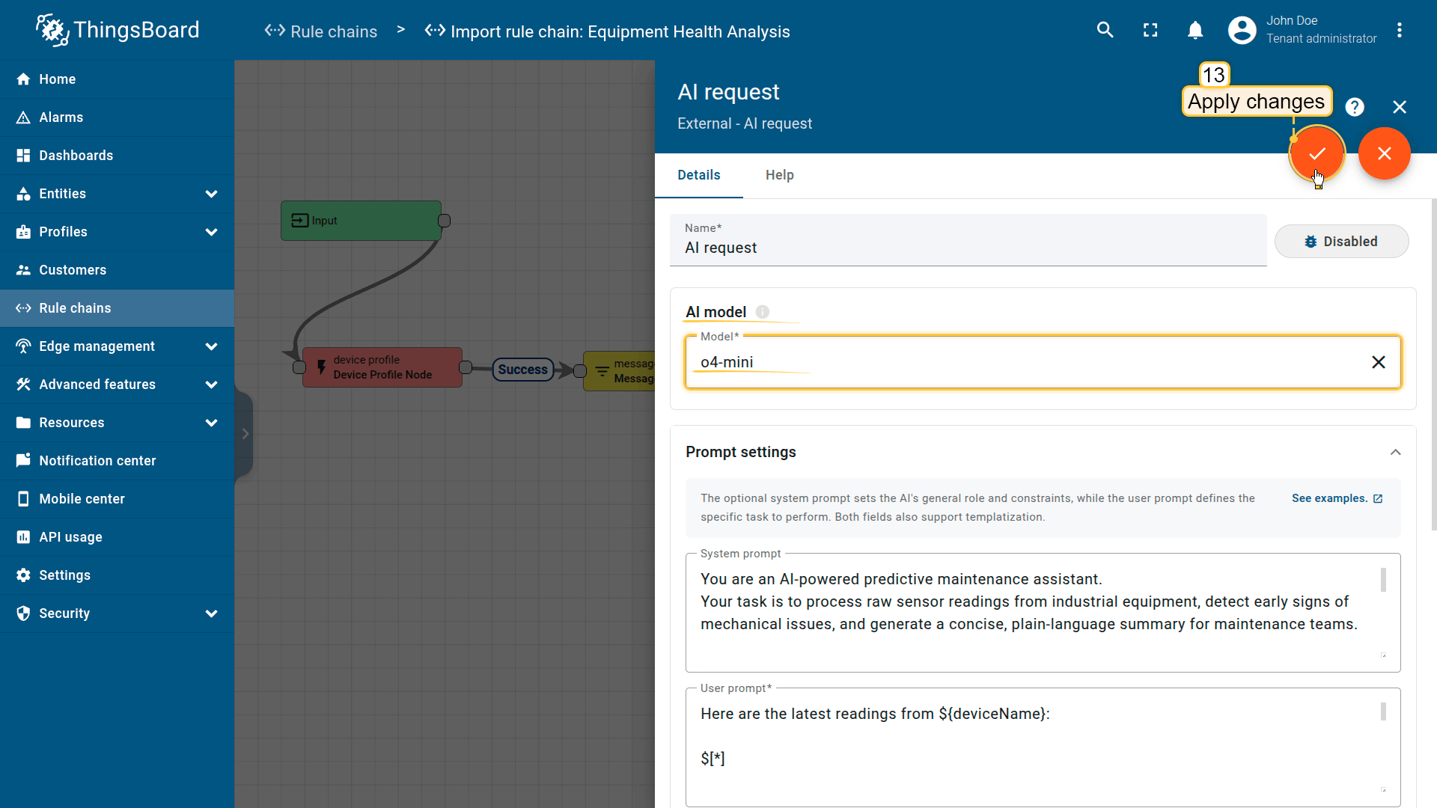Expand Advanced features chevron

pyautogui.click(x=211, y=385)
